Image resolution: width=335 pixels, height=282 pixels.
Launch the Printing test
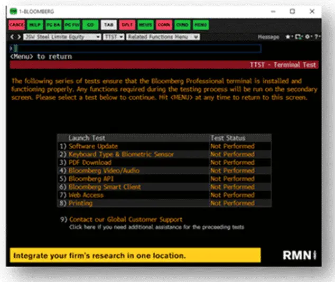point(80,203)
